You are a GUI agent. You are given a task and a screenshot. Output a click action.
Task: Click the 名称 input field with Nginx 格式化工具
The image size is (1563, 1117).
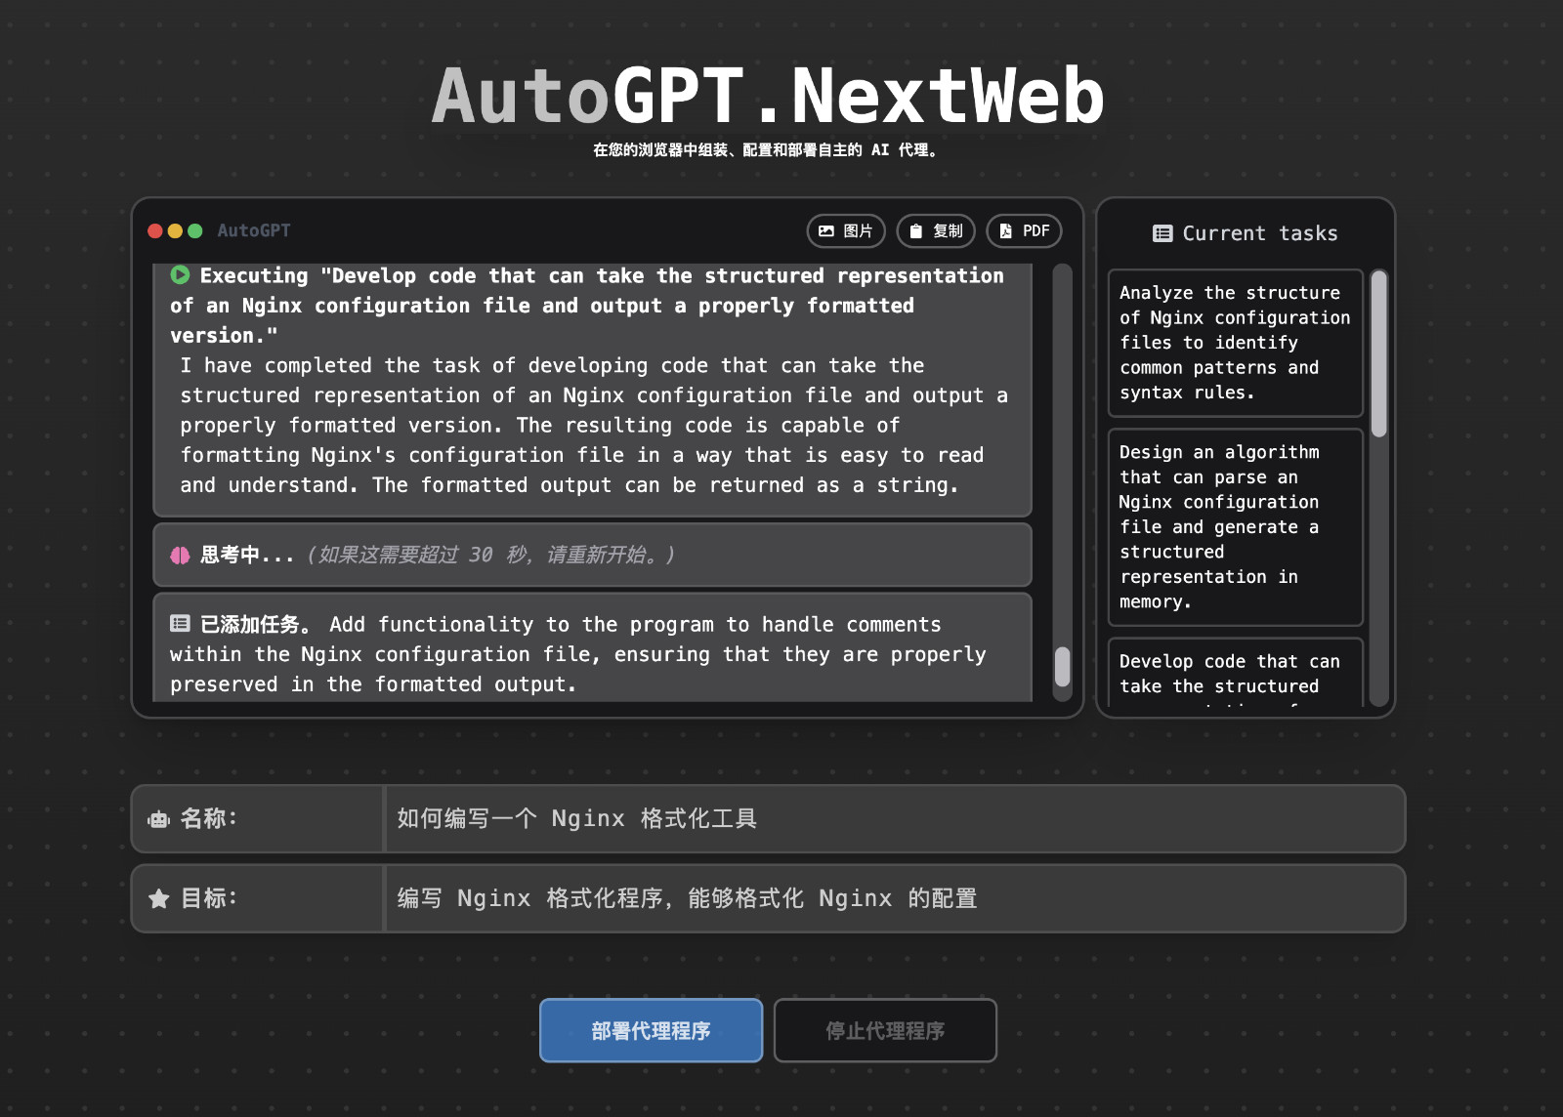coord(895,818)
